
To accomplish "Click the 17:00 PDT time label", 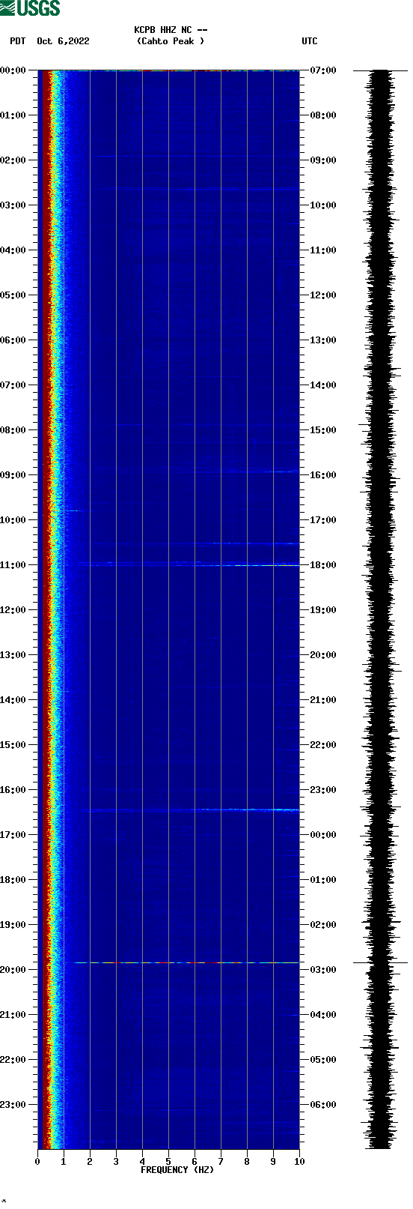I will pos(13,835).
